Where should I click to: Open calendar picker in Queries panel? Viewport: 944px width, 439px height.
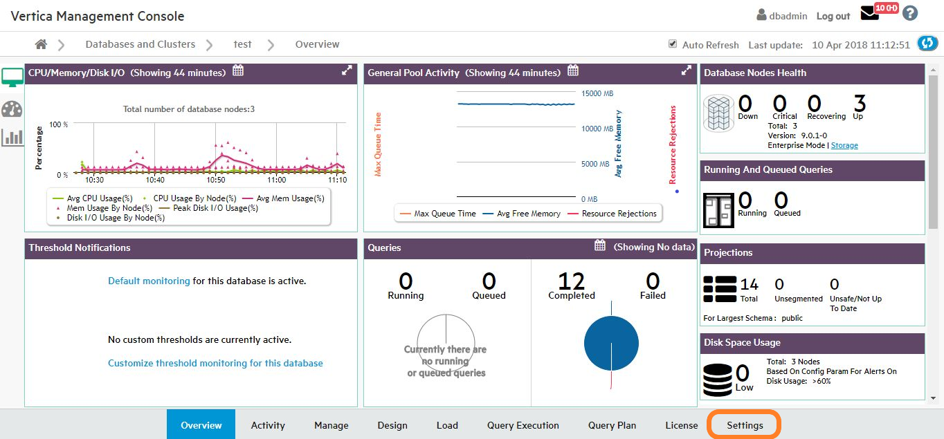pyautogui.click(x=600, y=246)
